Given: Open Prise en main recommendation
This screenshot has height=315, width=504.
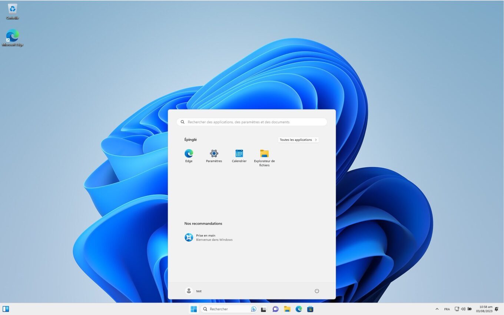Looking at the screenshot, I should click(208, 238).
